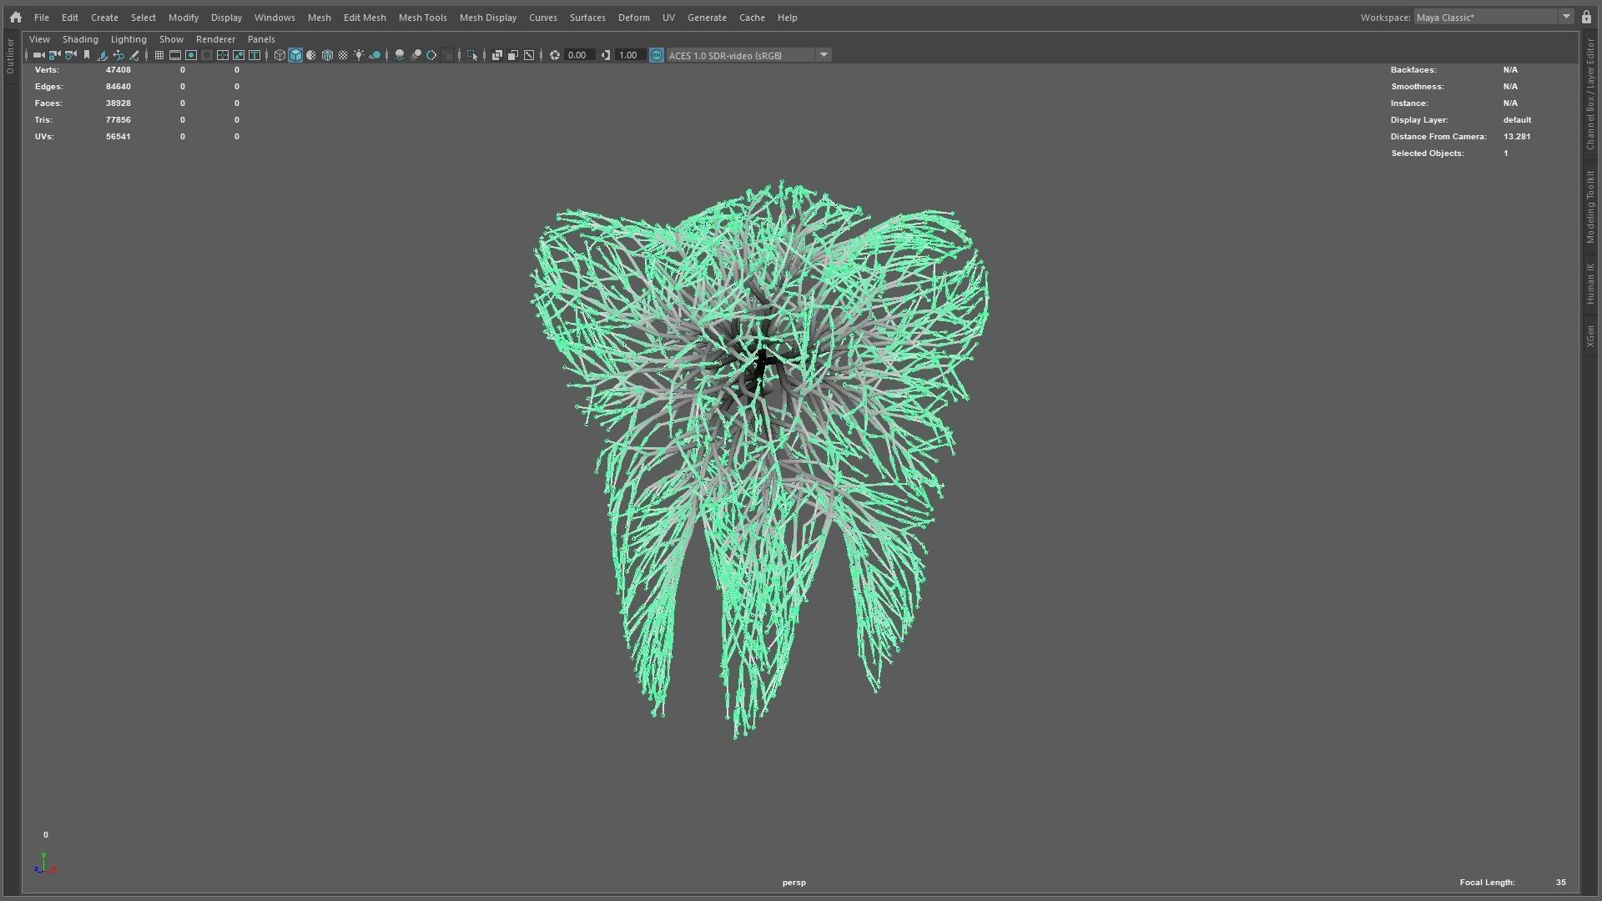
Task: Click the Exposure reset icon
Action: 554,55
